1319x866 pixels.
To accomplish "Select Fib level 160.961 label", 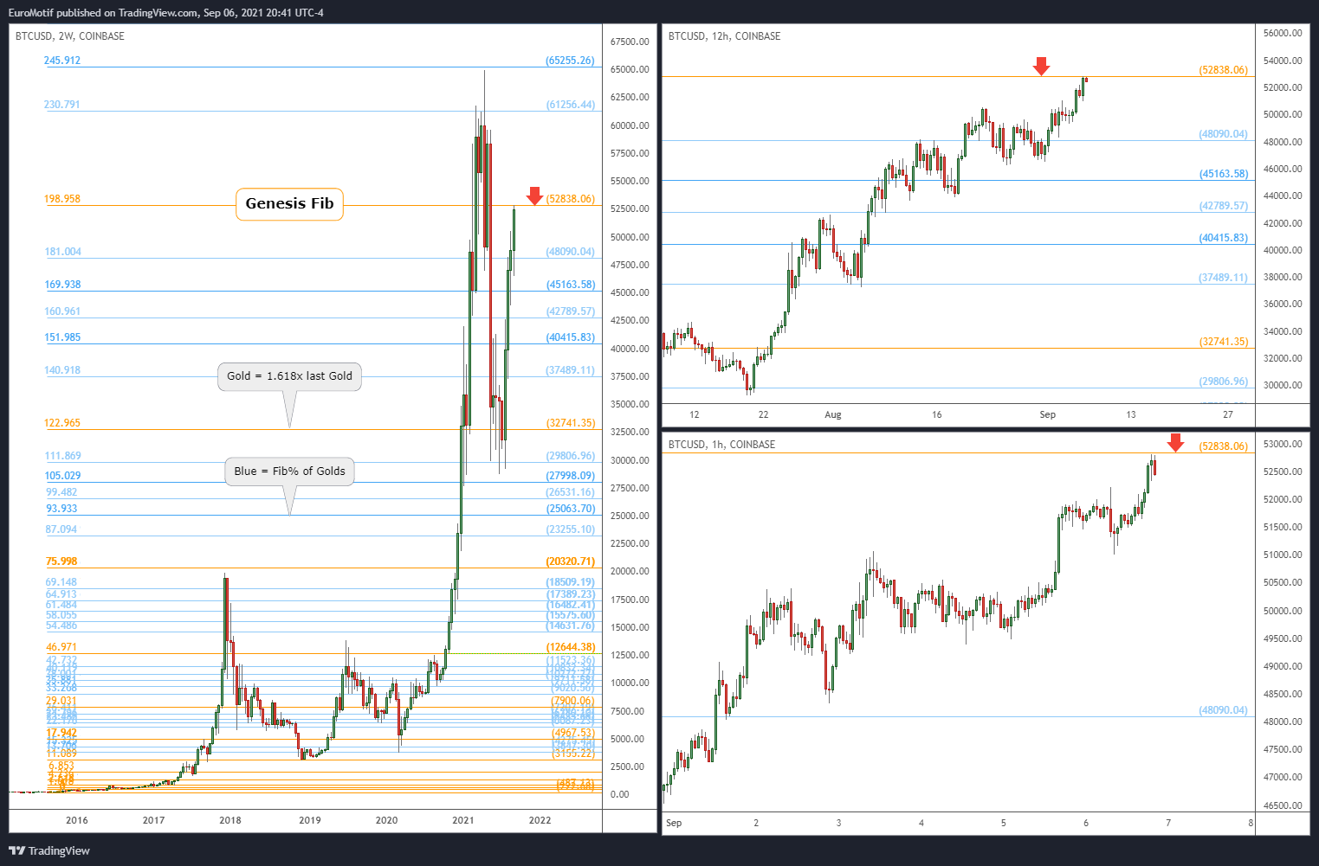I will coord(62,311).
